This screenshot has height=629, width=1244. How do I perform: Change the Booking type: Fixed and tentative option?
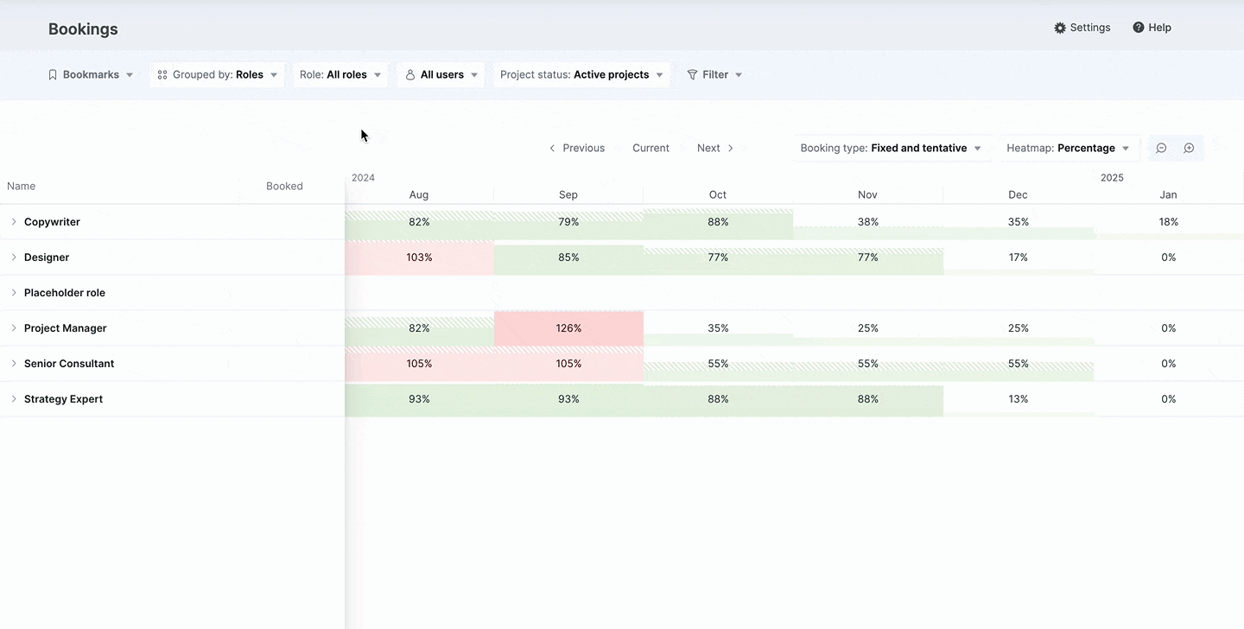(x=891, y=148)
